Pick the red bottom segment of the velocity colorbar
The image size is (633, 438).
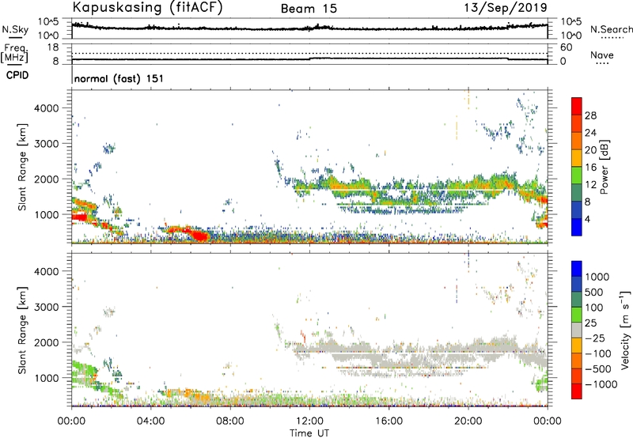click(577, 391)
